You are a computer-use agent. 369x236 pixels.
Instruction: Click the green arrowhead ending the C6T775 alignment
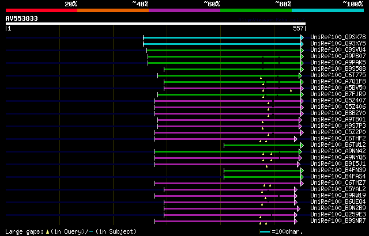tap(300, 75)
